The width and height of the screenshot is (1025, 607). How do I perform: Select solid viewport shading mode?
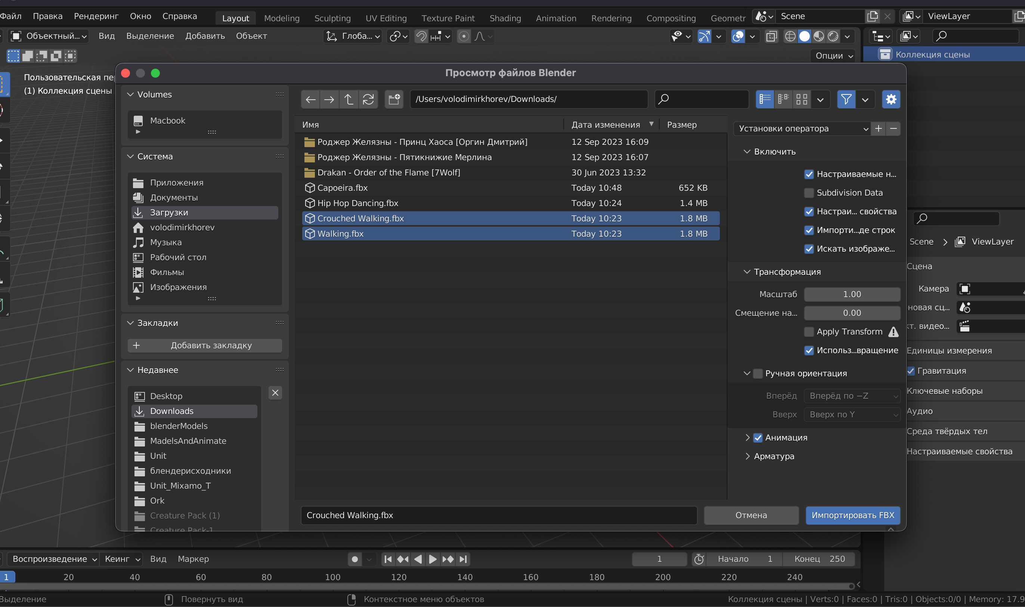tap(804, 37)
